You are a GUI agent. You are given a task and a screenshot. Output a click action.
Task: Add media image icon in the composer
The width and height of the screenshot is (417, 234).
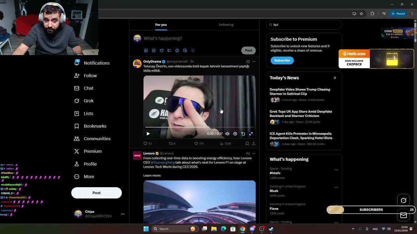click(x=146, y=51)
